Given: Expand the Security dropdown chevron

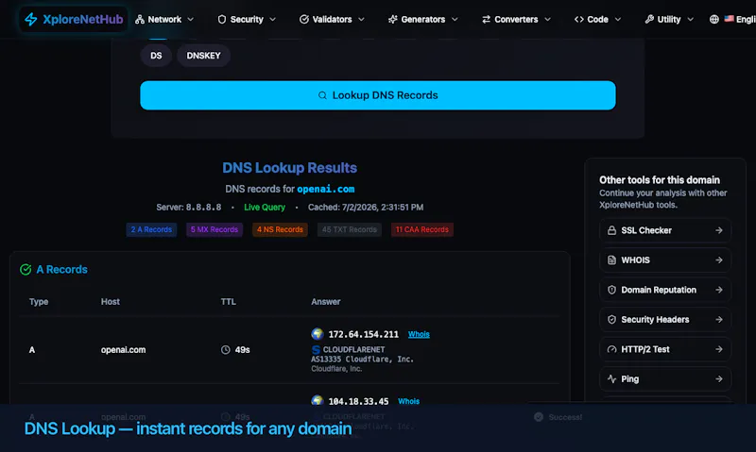Looking at the screenshot, I should tap(272, 19).
